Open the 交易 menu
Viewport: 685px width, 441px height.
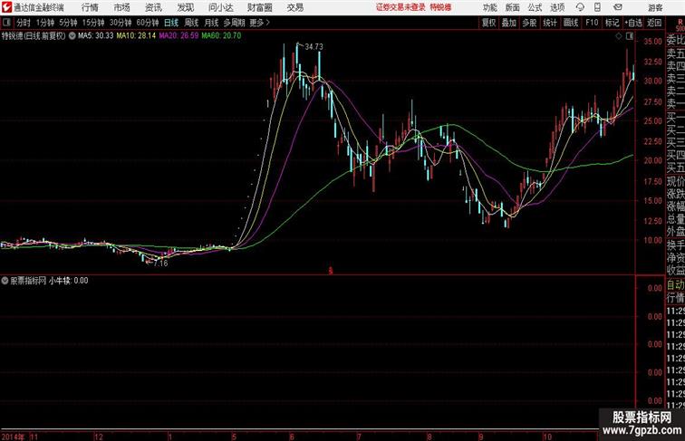click(294, 7)
